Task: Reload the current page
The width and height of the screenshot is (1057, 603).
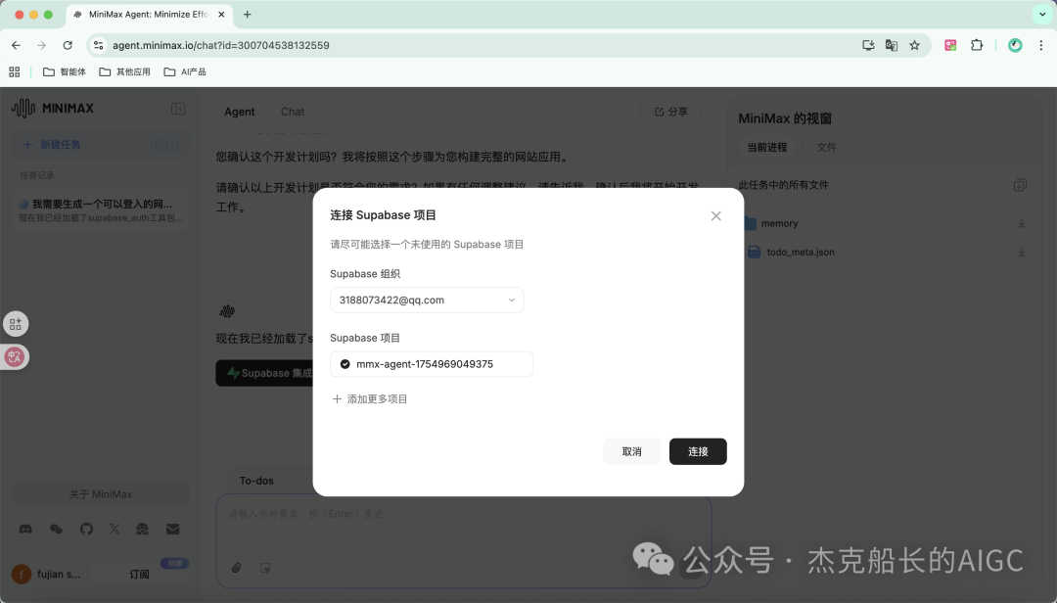Action: [x=68, y=45]
